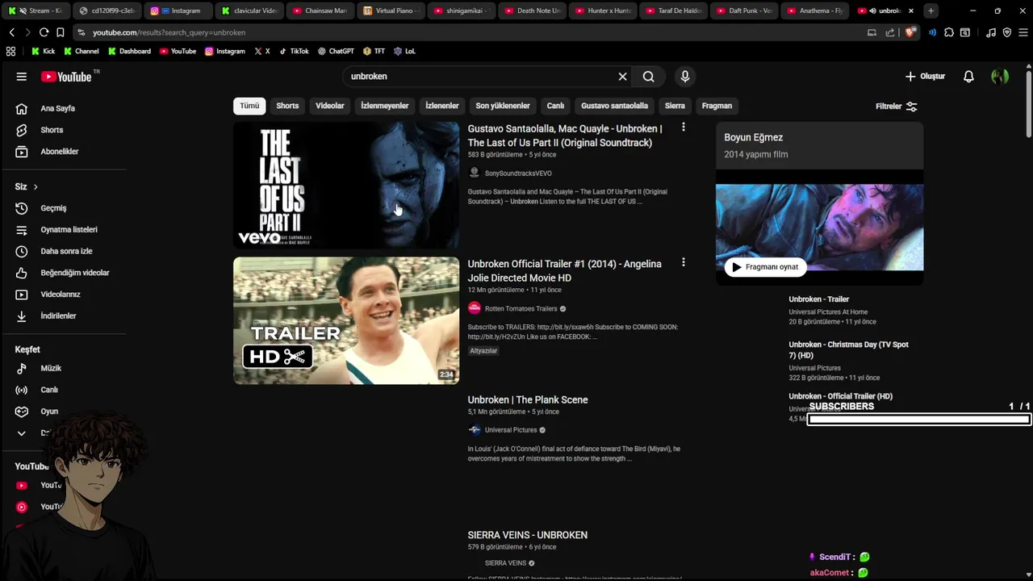The width and height of the screenshot is (1033, 581).
Task: Visit SonySoundtracksVEVO channel
Action: [x=518, y=173]
